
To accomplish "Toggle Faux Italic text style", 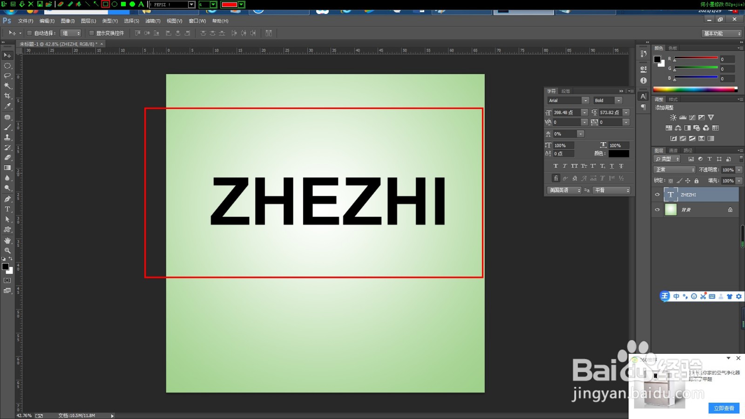I will click(565, 166).
